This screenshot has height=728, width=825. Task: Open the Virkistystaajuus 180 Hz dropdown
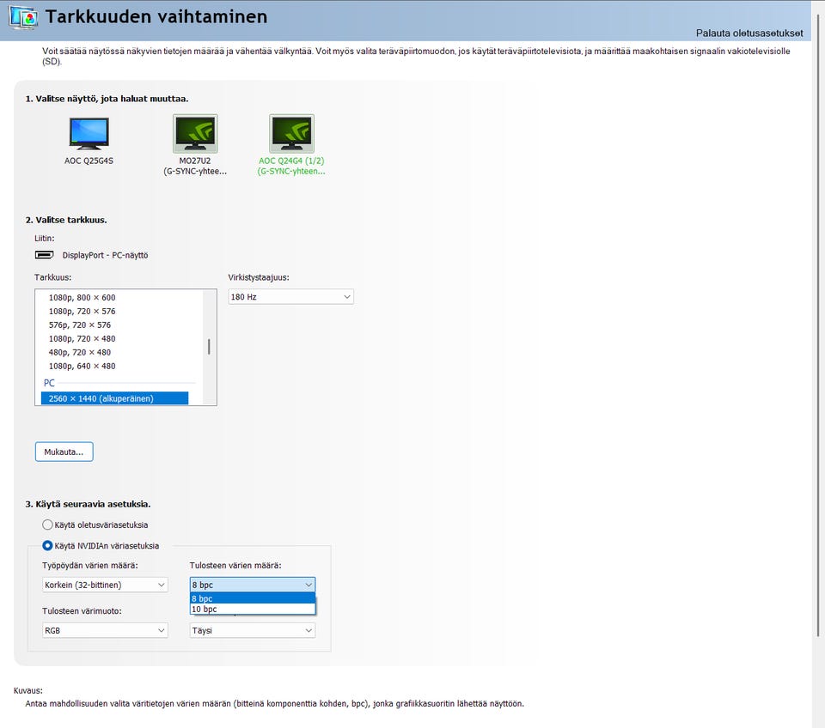pyautogui.click(x=291, y=297)
